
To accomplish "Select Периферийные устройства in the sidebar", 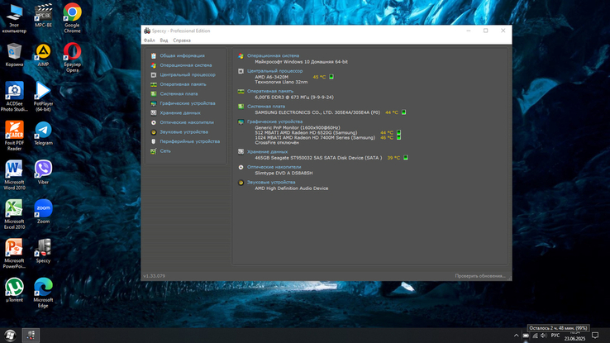I will (x=190, y=141).
